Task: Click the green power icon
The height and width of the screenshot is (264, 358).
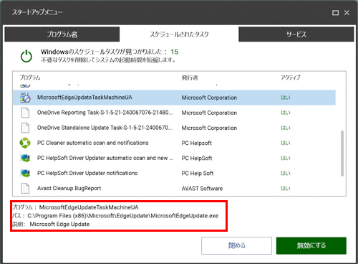Action: point(26,56)
